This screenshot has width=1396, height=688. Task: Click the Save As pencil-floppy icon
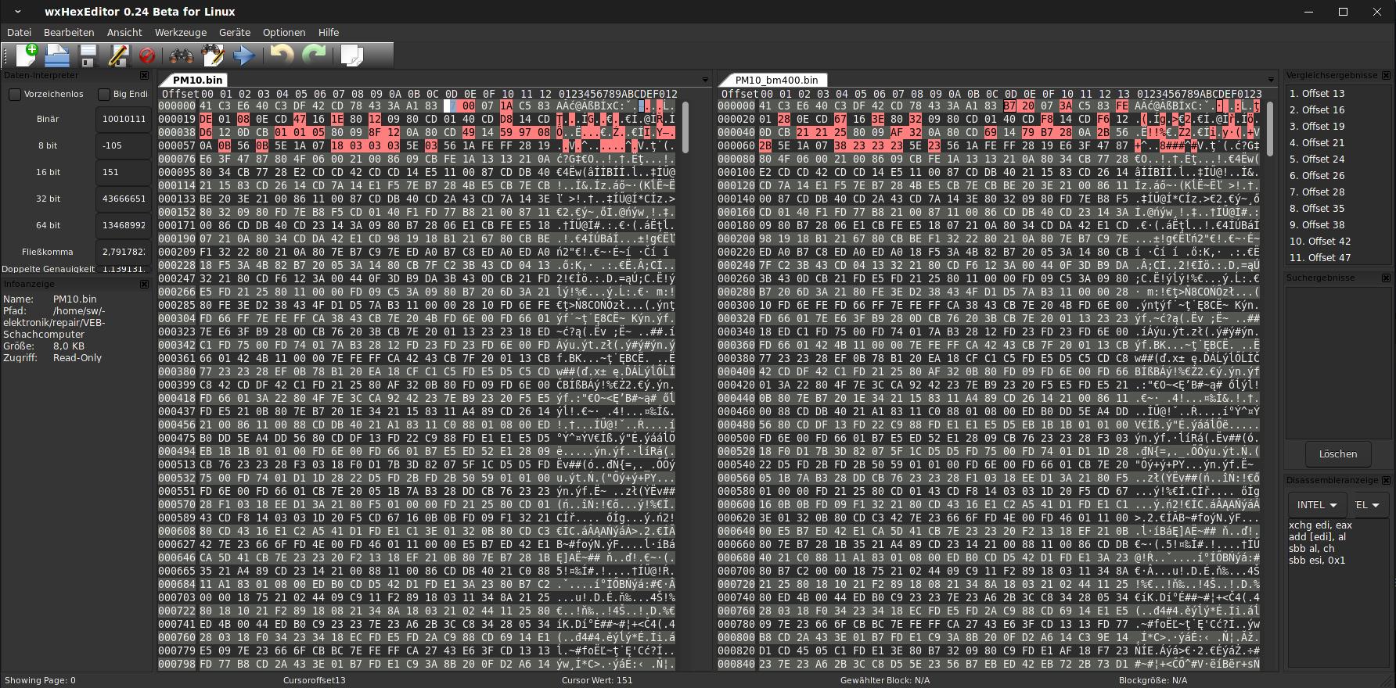tap(117, 56)
